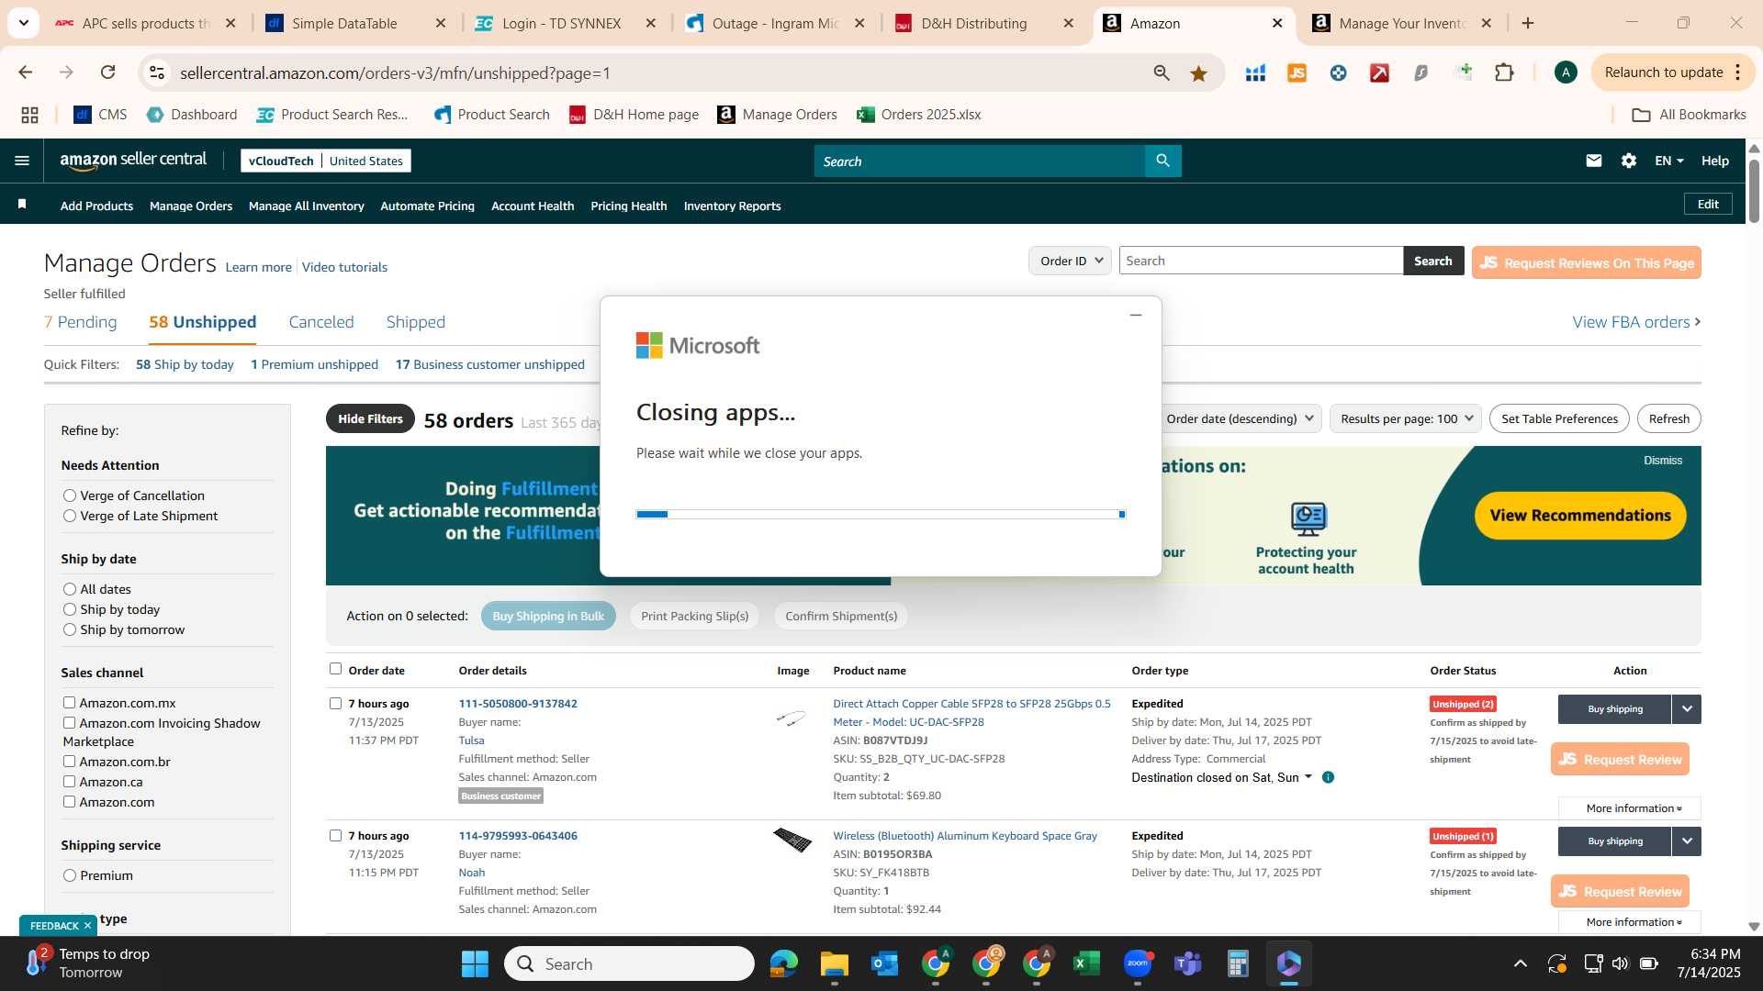The image size is (1763, 991).
Task: Open the Manage All Inventory menu item
Action: pos(306,206)
